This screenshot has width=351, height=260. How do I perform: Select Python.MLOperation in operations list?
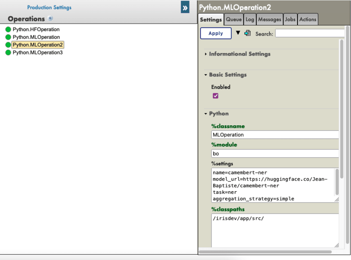click(36, 37)
